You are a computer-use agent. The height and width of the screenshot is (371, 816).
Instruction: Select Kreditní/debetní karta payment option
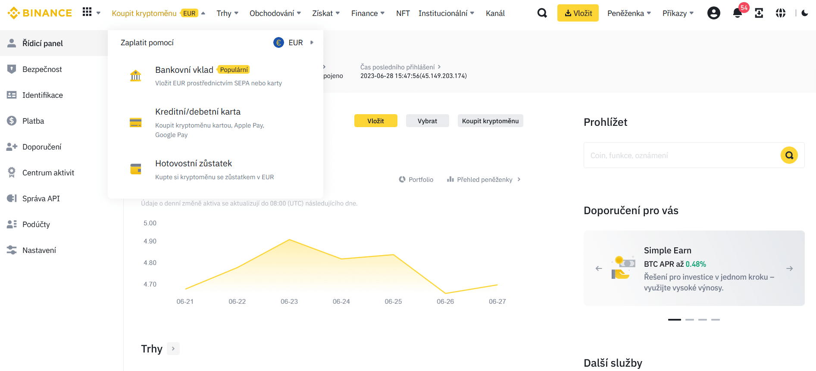[216, 123]
